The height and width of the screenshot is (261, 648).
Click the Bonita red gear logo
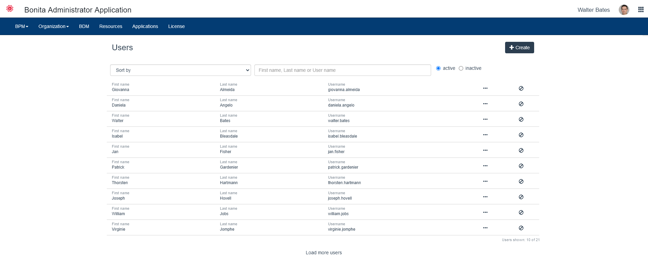click(10, 9)
